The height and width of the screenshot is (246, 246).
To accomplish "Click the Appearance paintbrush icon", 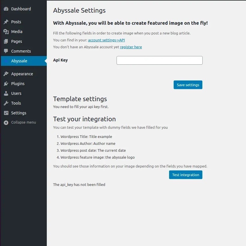I will point(6,74).
